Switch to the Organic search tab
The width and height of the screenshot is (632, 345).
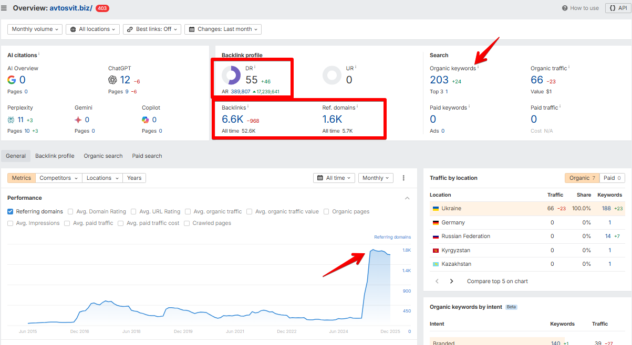click(103, 156)
